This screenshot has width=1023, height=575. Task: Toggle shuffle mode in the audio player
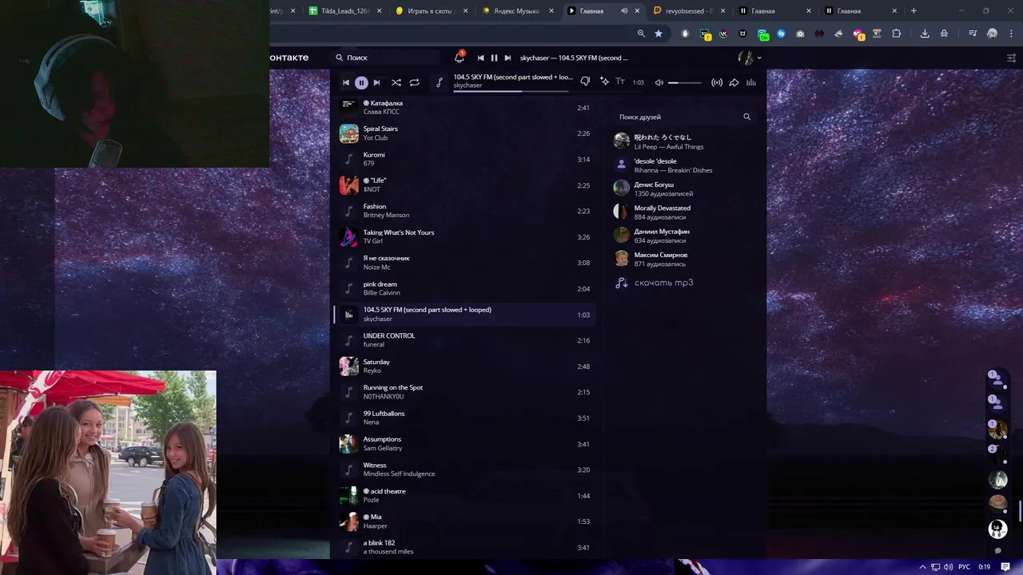396,82
